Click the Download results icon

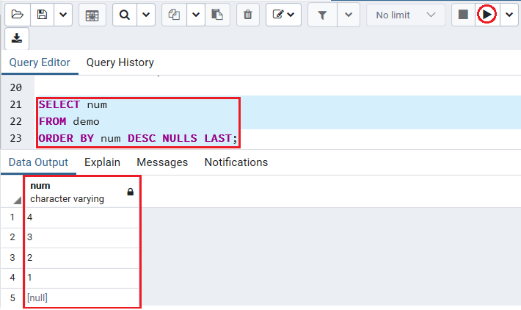coord(17,39)
